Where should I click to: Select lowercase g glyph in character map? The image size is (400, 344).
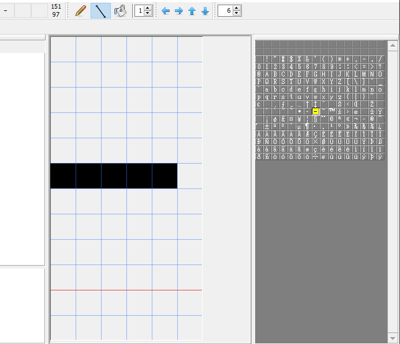pos(316,89)
